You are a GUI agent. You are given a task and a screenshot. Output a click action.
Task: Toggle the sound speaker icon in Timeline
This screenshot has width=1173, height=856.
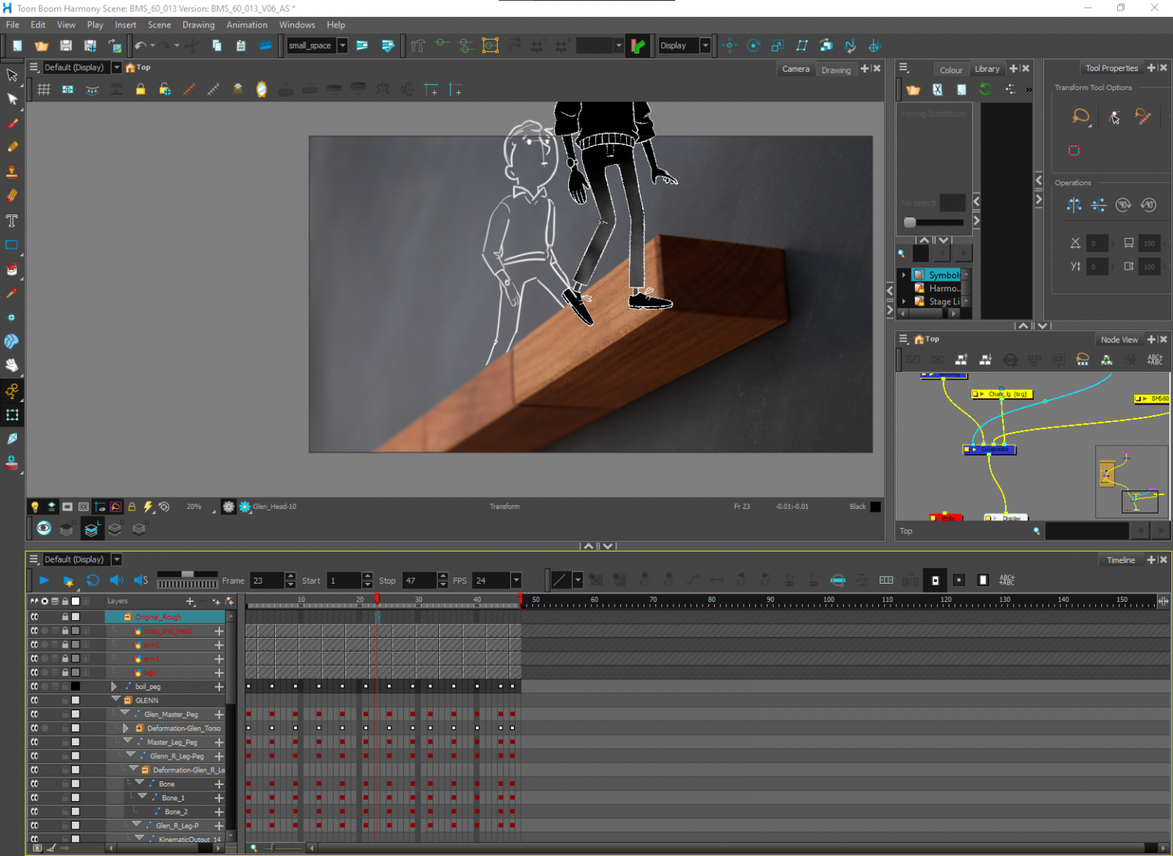coord(116,581)
